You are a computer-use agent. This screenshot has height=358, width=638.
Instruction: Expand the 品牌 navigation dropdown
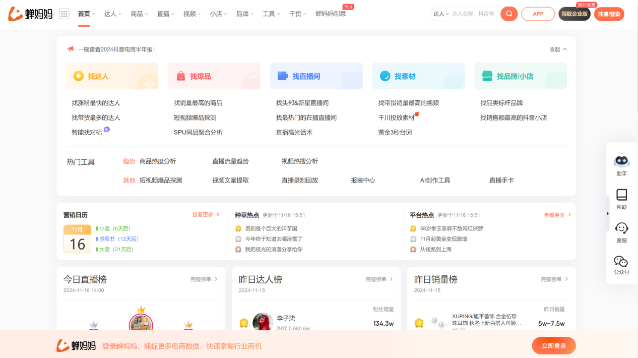tap(245, 14)
